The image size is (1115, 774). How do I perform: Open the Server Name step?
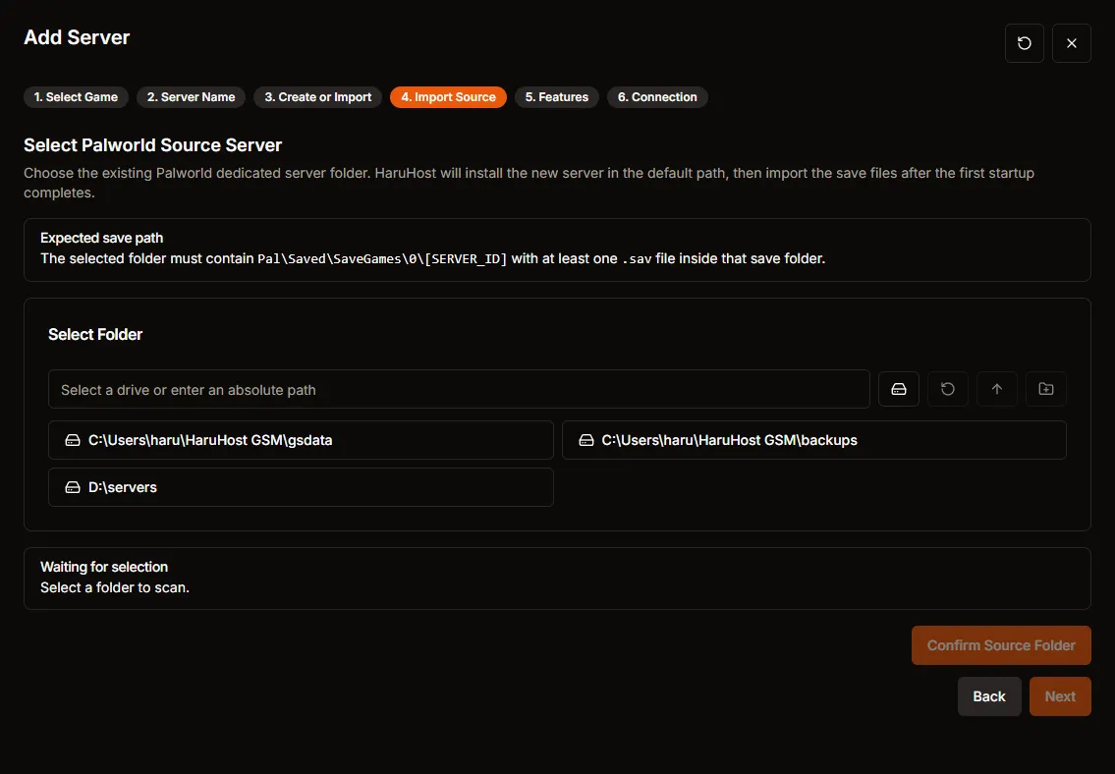[x=191, y=97]
